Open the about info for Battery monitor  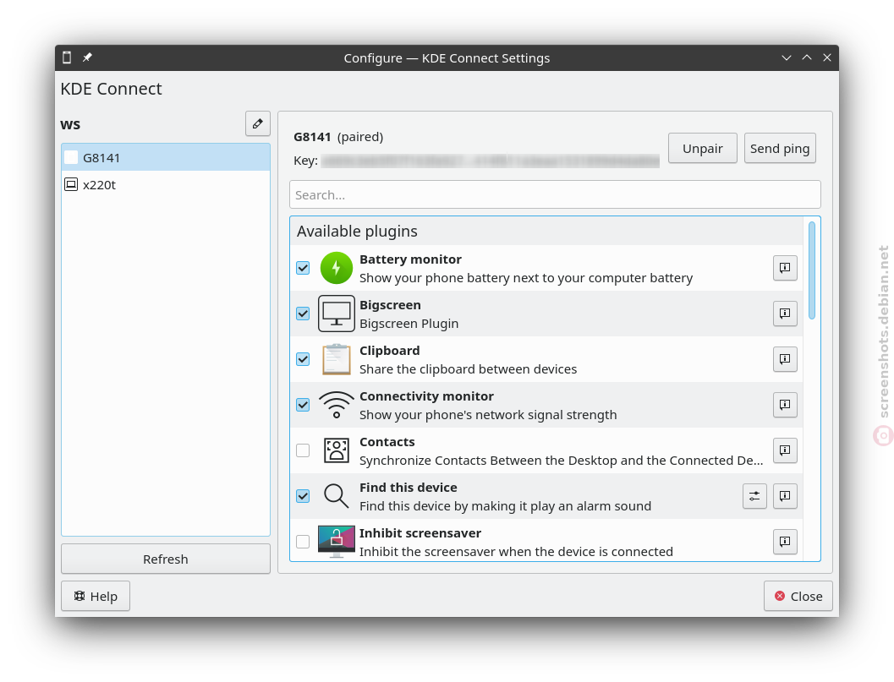click(x=785, y=268)
